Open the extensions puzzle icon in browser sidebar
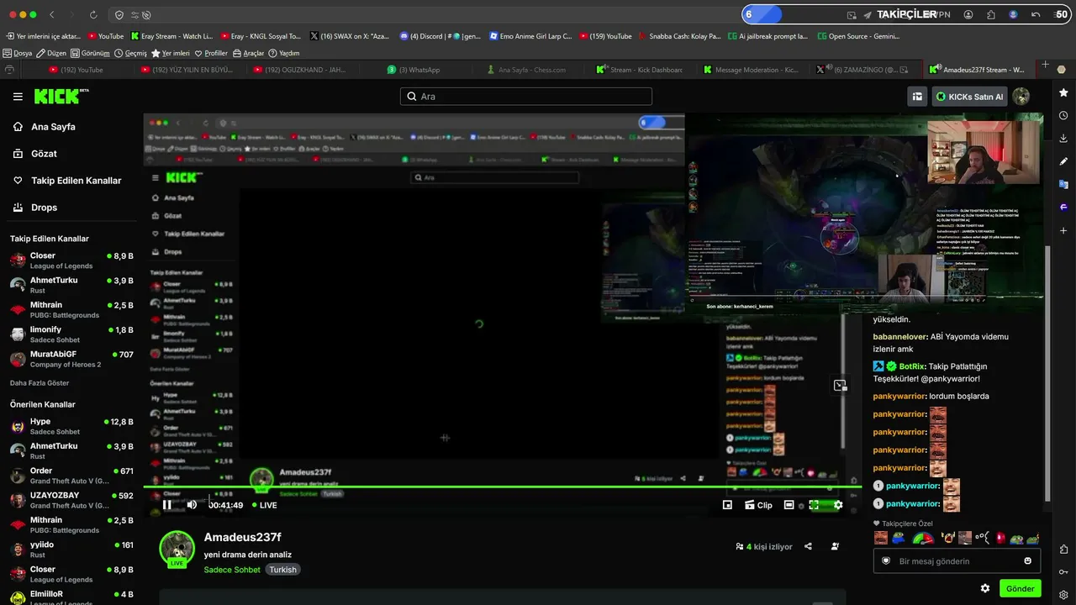1076x605 pixels. point(1063,550)
